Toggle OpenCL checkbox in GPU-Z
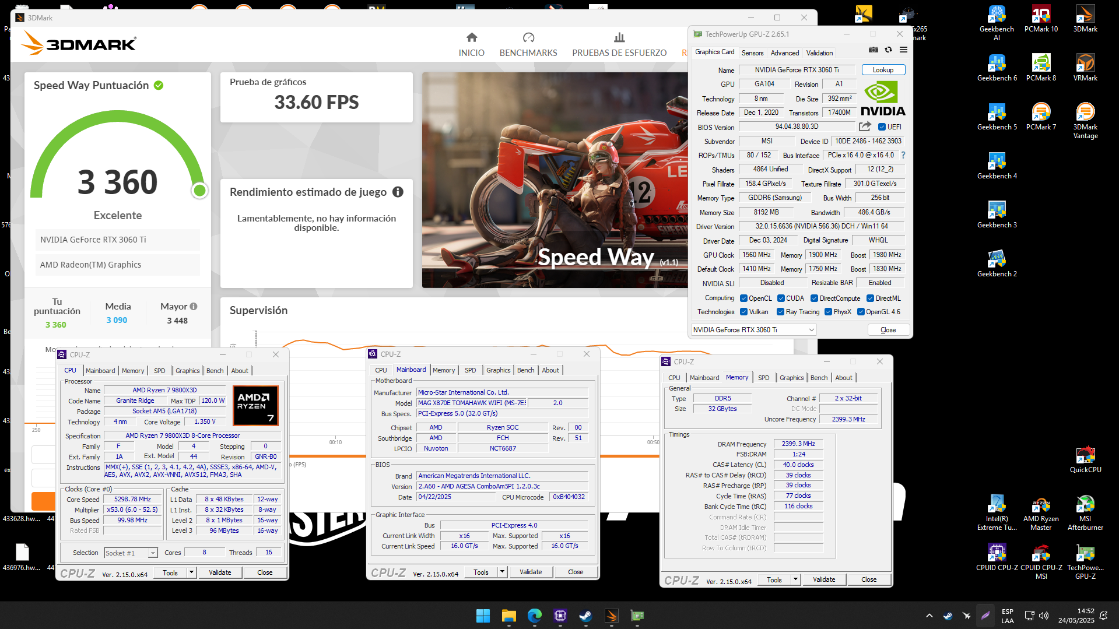 (743, 298)
